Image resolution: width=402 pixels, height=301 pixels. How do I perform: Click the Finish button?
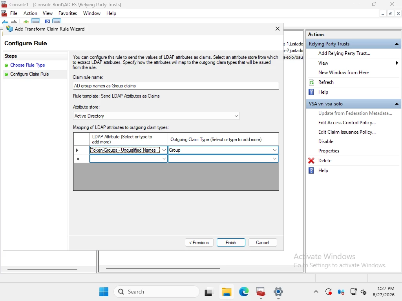coord(231,243)
